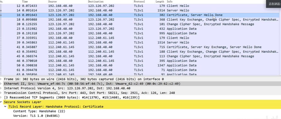
Task: Sort packets by the Length column header
Action: point(160,2)
